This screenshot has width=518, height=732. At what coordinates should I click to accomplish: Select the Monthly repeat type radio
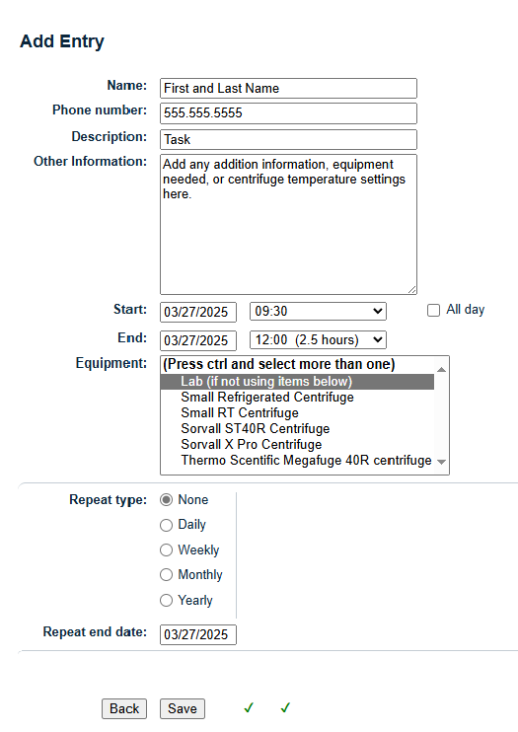point(167,575)
